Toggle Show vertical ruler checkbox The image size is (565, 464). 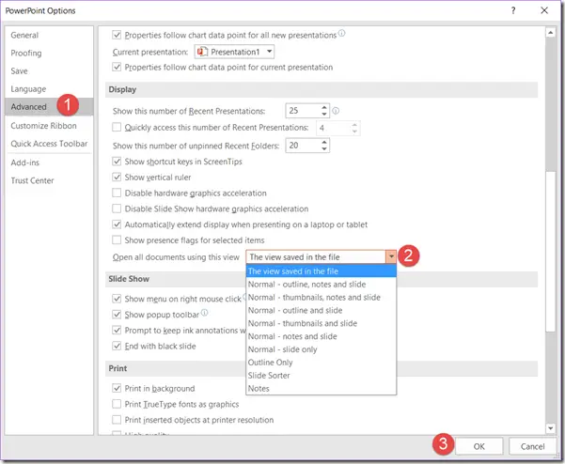117,178
